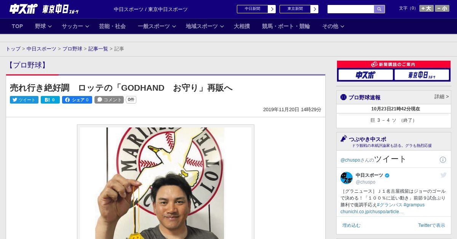
Task: Expand the 野球 menu dropdown
Action: click(43, 26)
